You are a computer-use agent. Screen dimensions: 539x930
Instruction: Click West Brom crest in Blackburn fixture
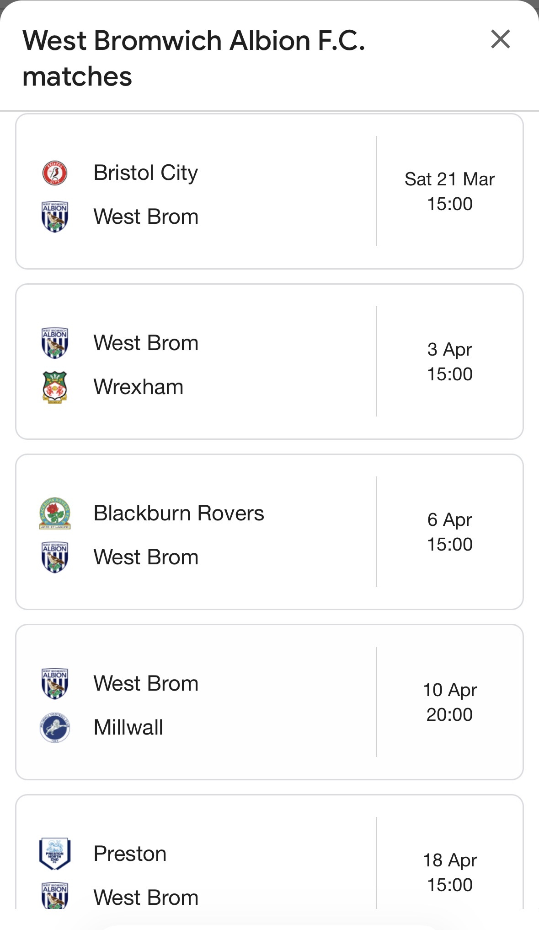point(55,557)
